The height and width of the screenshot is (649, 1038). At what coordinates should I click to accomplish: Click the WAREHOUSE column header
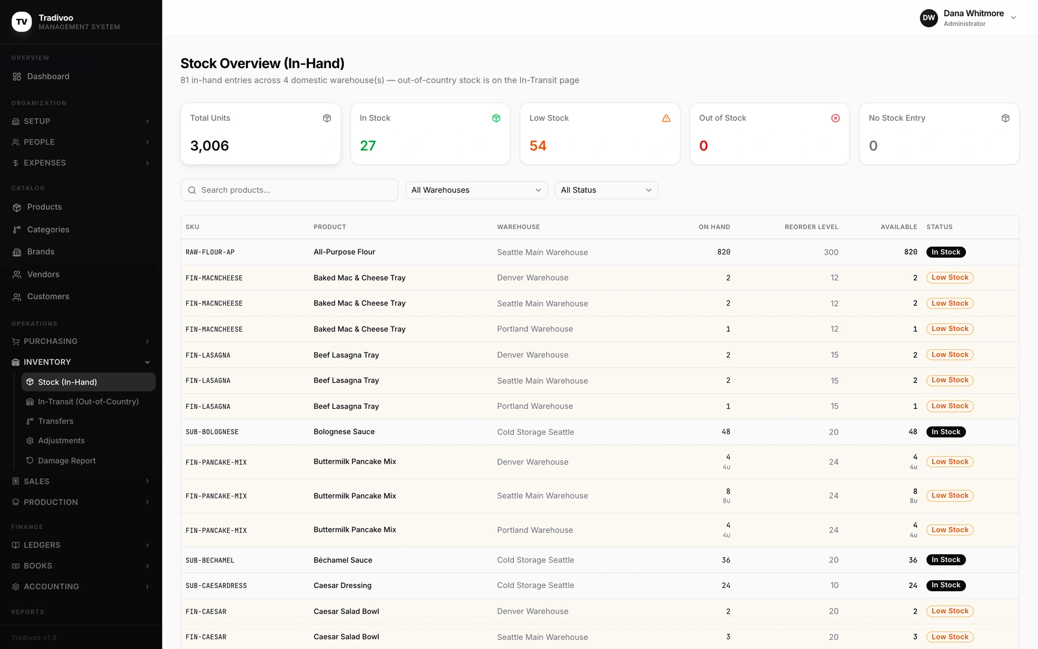[x=518, y=227]
